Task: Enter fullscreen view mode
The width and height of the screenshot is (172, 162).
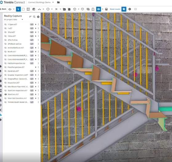Action: [x=136, y=9]
